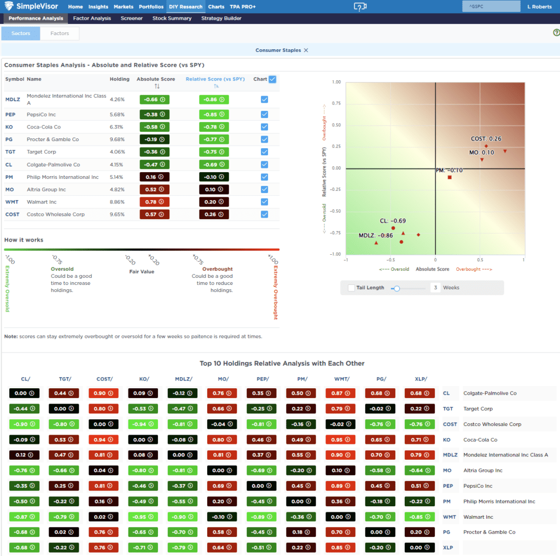560x556 pixels.
Task: Click the green question mark help icon
Action: point(557,33)
